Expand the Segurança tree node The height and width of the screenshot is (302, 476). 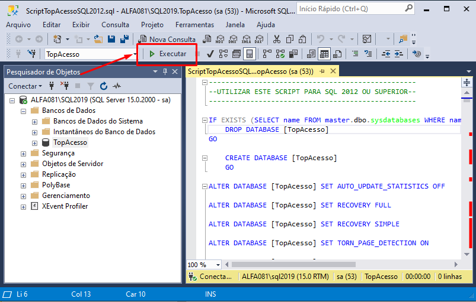tap(24, 153)
